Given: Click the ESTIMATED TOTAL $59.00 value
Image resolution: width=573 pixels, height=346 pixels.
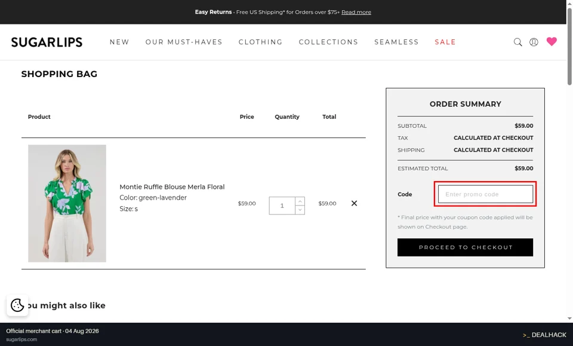Looking at the screenshot, I should click(523, 169).
